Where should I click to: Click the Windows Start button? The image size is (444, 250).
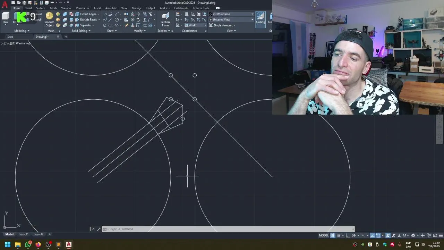pyautogui.click(x=7, y=244)
